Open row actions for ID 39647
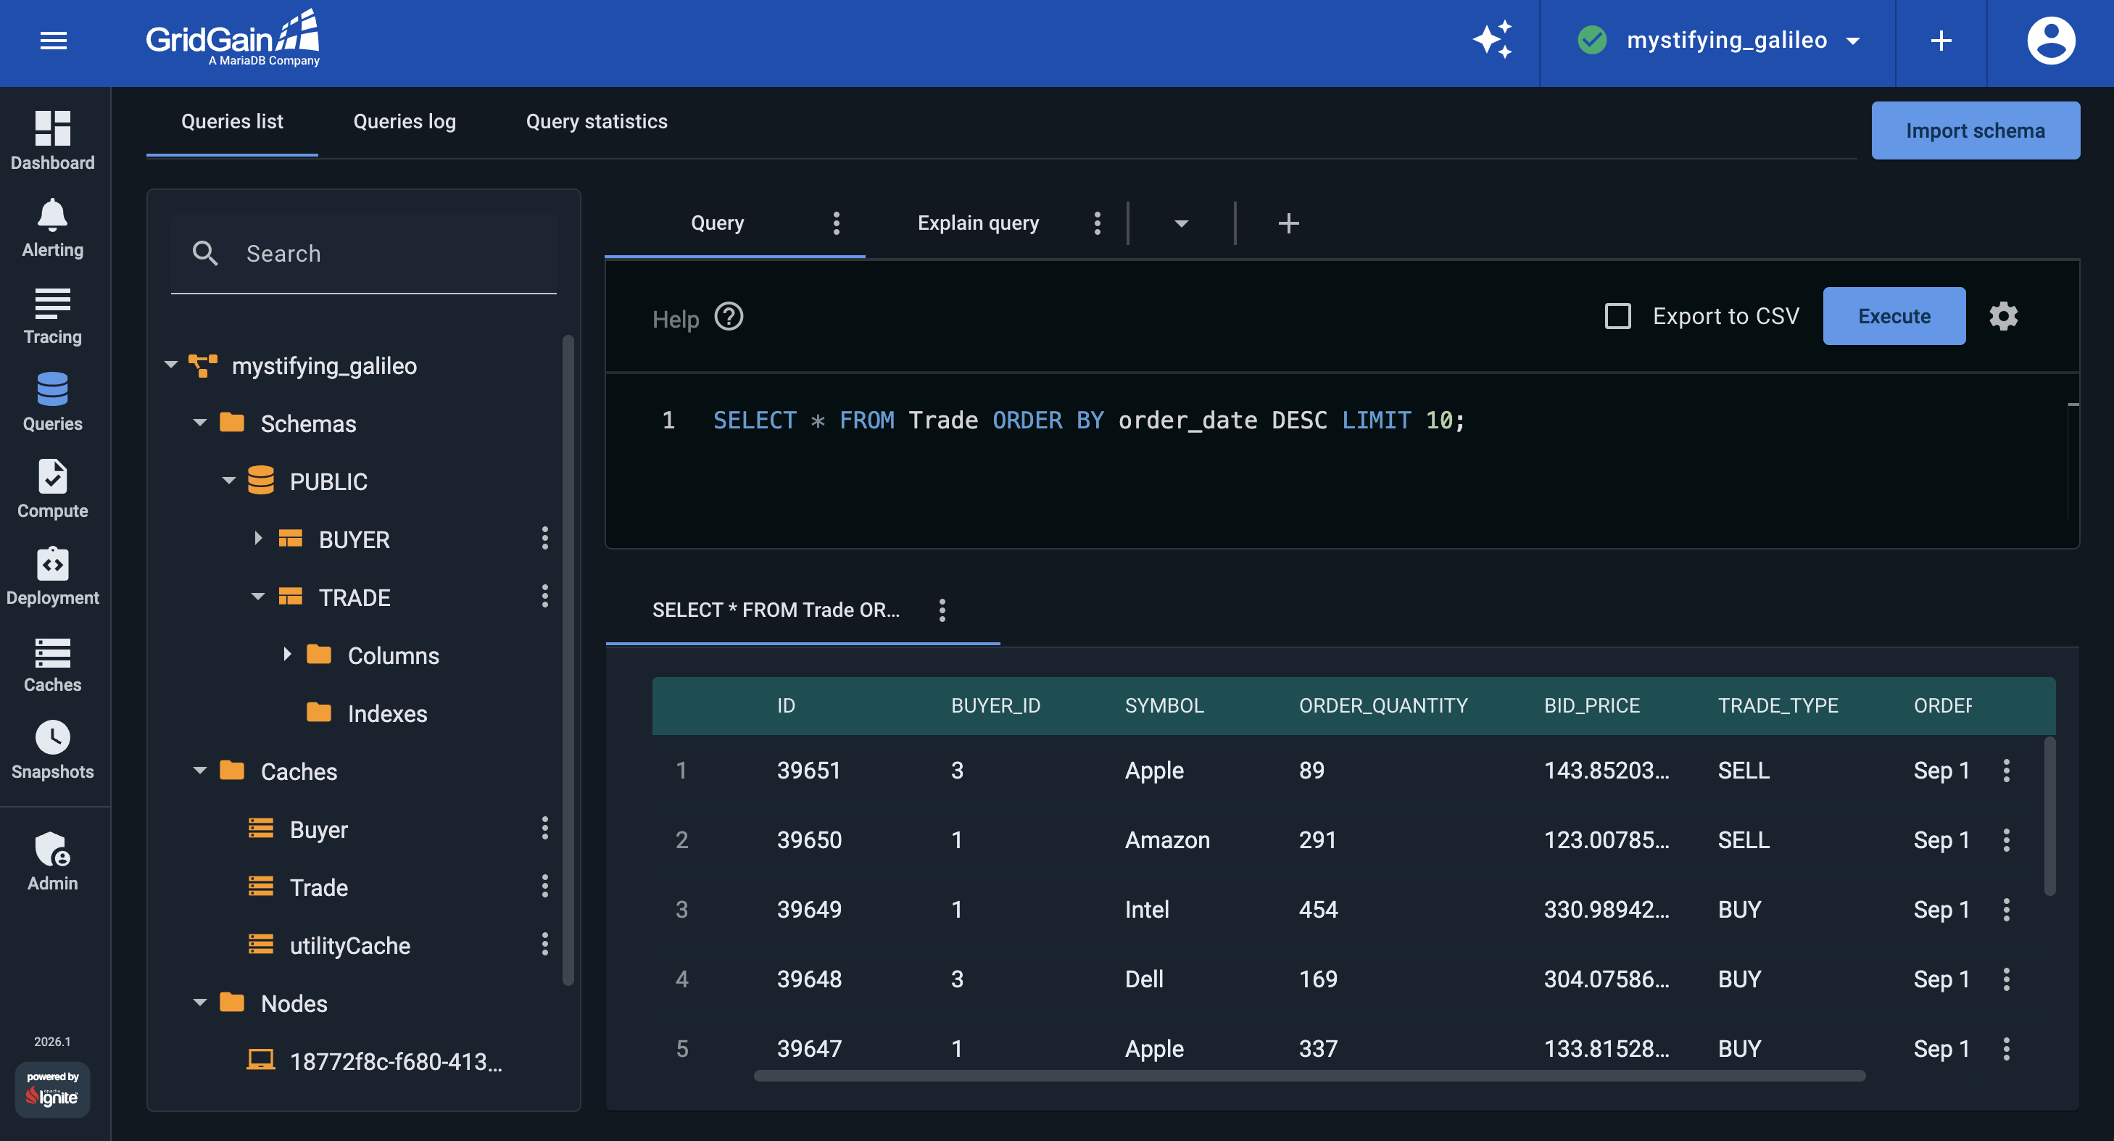This screenshot has width=2114, height=1141. click(x=2006, y=1049)
